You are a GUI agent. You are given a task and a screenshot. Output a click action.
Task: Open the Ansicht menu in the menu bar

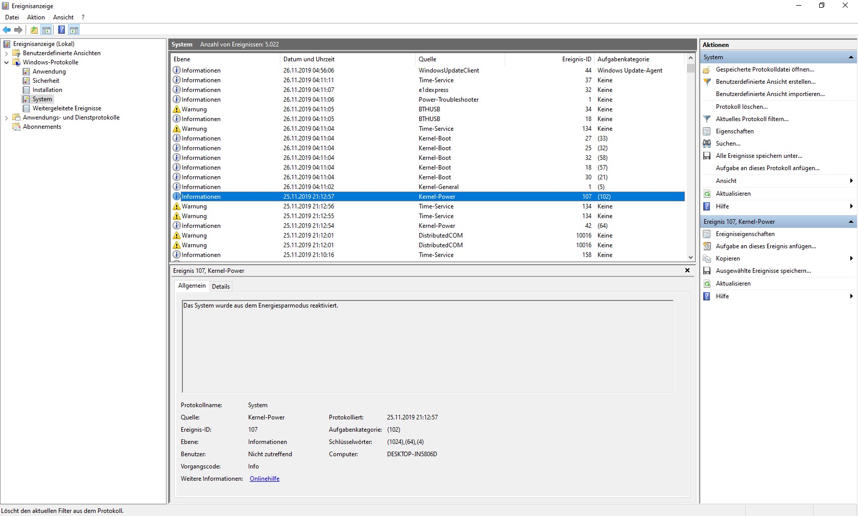(x=63, y=17)
